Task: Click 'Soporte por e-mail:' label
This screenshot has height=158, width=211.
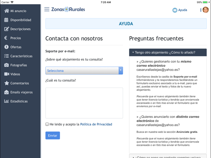Action: [x=60, y=51]
